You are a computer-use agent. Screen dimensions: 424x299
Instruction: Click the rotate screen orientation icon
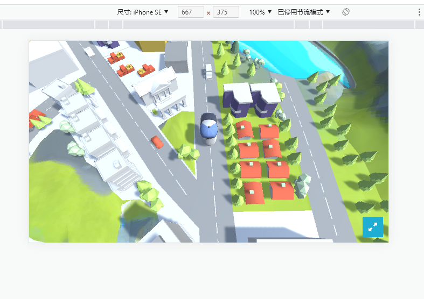tap(345, 12)
